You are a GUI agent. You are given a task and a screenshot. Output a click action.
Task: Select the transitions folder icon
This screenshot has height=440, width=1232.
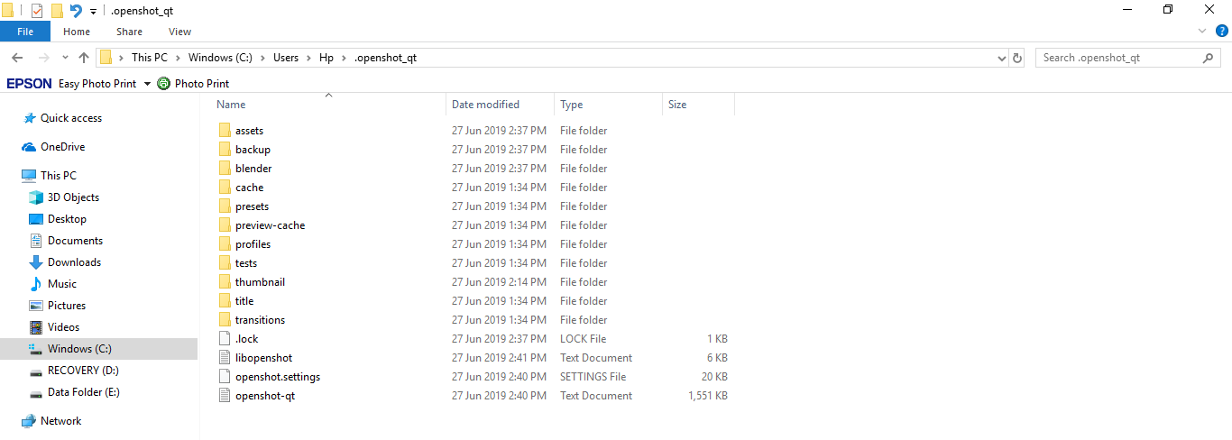pos(225,320)
